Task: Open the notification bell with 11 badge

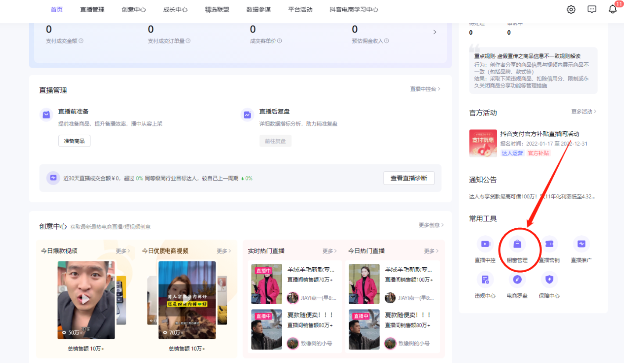Action: pyautogui.click(x=613, y=9)
